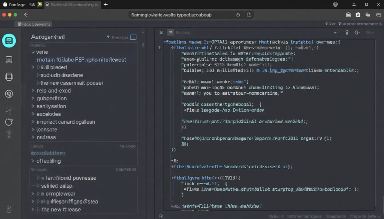Select the 'aud-udo diisadene' tree item
Image resolution: width=384 pixels, height=219 pixels.
tap(62, 75)
